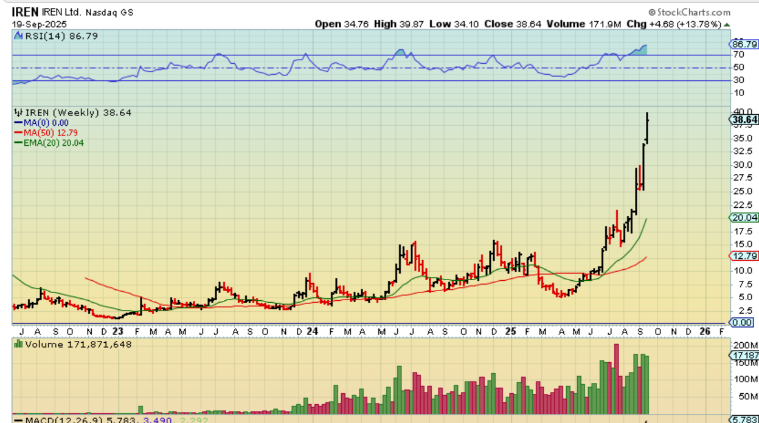This screenshot has height=423, width=759.
Task: Click the EMA(20) 20.04 legend entry
Action: pos(49,143)
